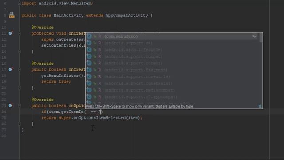The image size is (284, 160).
Task: Click the completion popup scrollbar thumb
Action: 261,38
